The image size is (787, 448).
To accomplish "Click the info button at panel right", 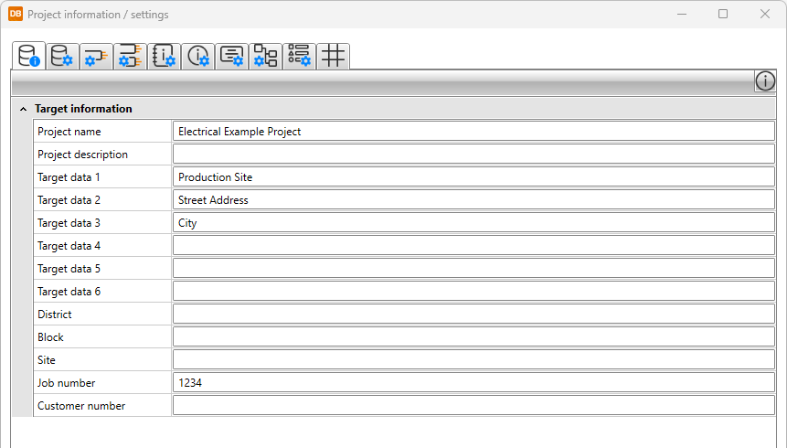I will pos(765,81).
